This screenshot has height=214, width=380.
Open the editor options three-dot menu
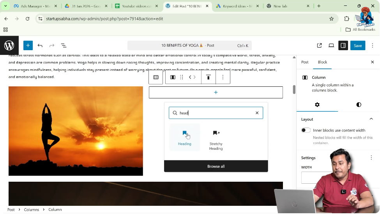(x=373, y=46)
